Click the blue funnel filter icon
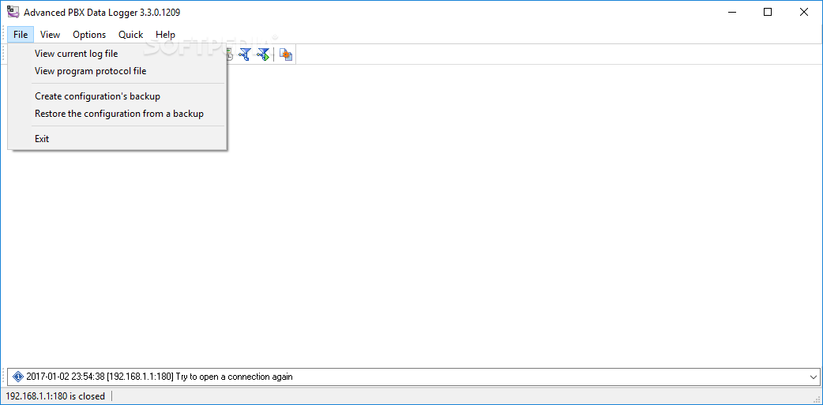Viewport: 823px width, 405px height. tap(245, 54)
